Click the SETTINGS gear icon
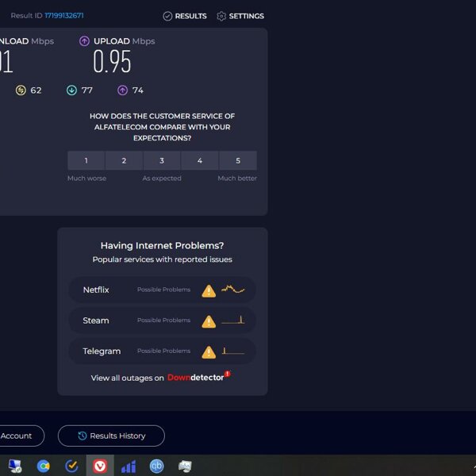The width and height of the screenshot is (476, 476). [x=221, y=16]
